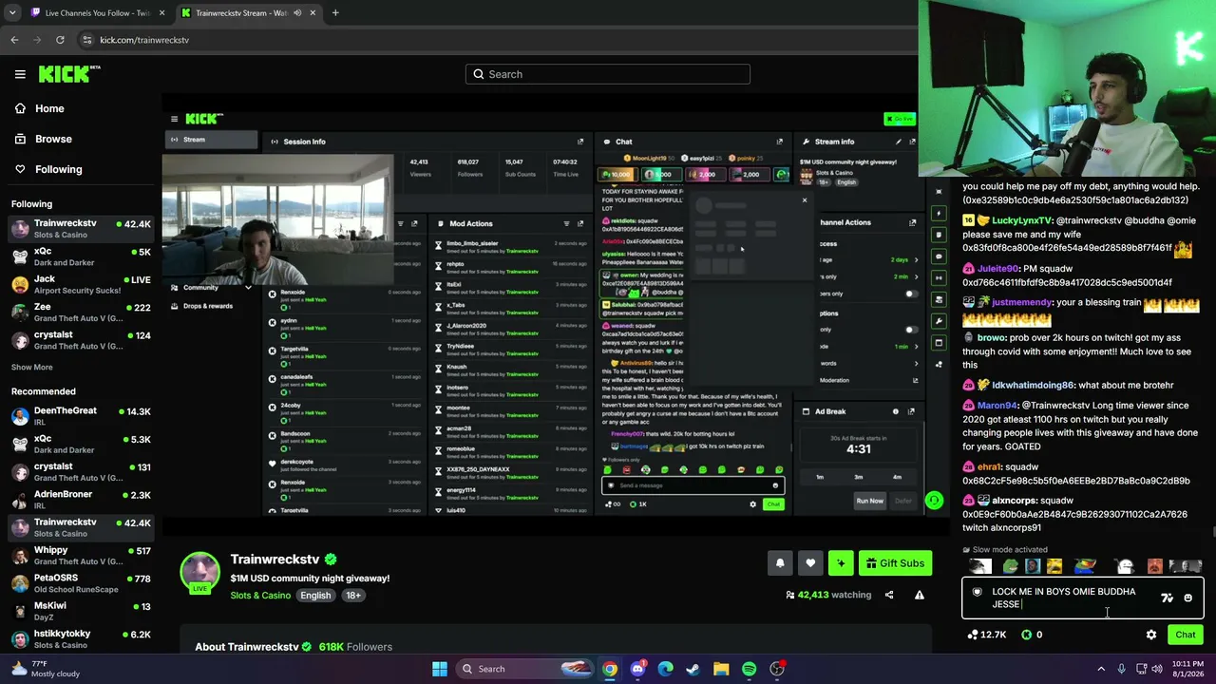Click the Gift Subs button
Viewport: 1216px width, 684px height.
pos(895,563)
